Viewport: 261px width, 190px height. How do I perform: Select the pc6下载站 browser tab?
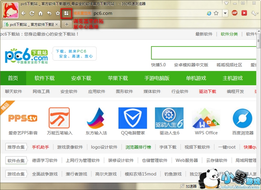tap(31, 24)
